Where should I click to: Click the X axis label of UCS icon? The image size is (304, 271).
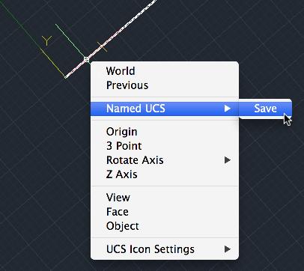pos(102,46)
